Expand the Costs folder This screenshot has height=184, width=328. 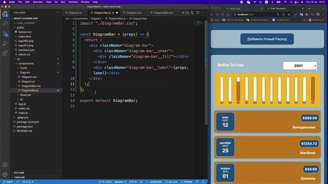(x=24, y=68)
